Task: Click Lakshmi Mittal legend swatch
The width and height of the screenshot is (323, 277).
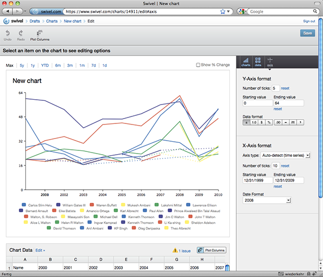Action: click(x=157, y=205)
